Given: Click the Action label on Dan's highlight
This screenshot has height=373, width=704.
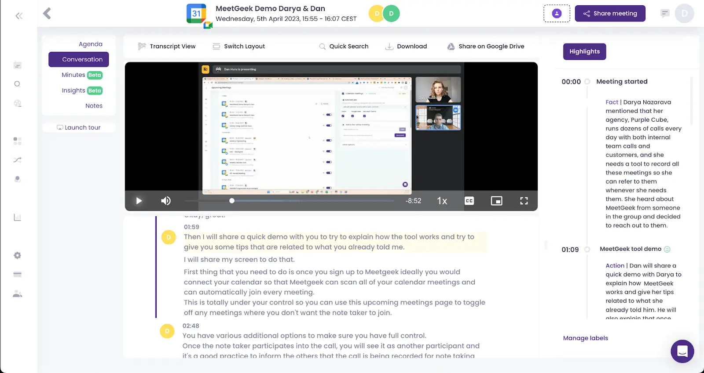Looking at the screenshot, I should [615, 265].
